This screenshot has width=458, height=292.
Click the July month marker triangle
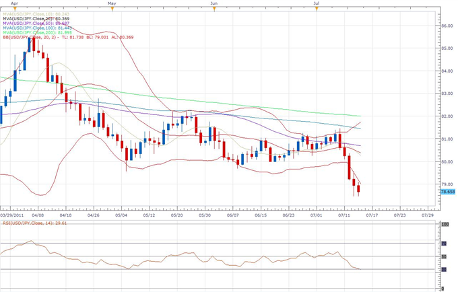click(x=316, y=10)
